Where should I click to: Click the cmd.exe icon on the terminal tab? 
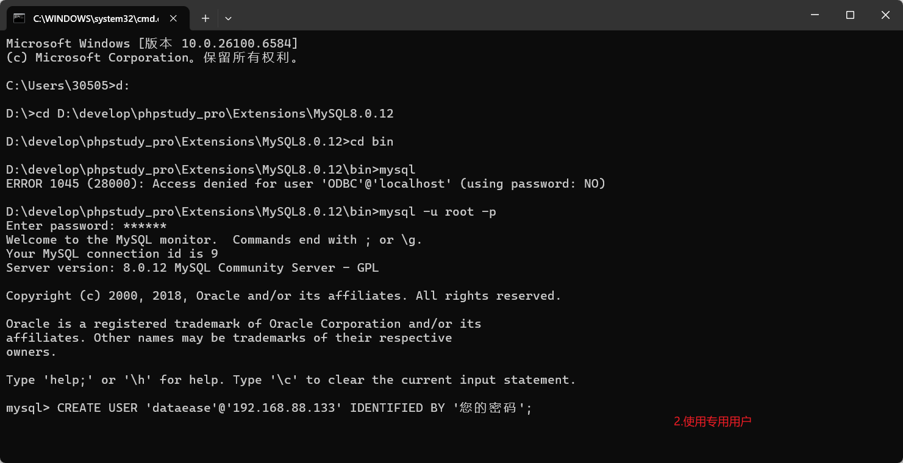click(19, 18)
